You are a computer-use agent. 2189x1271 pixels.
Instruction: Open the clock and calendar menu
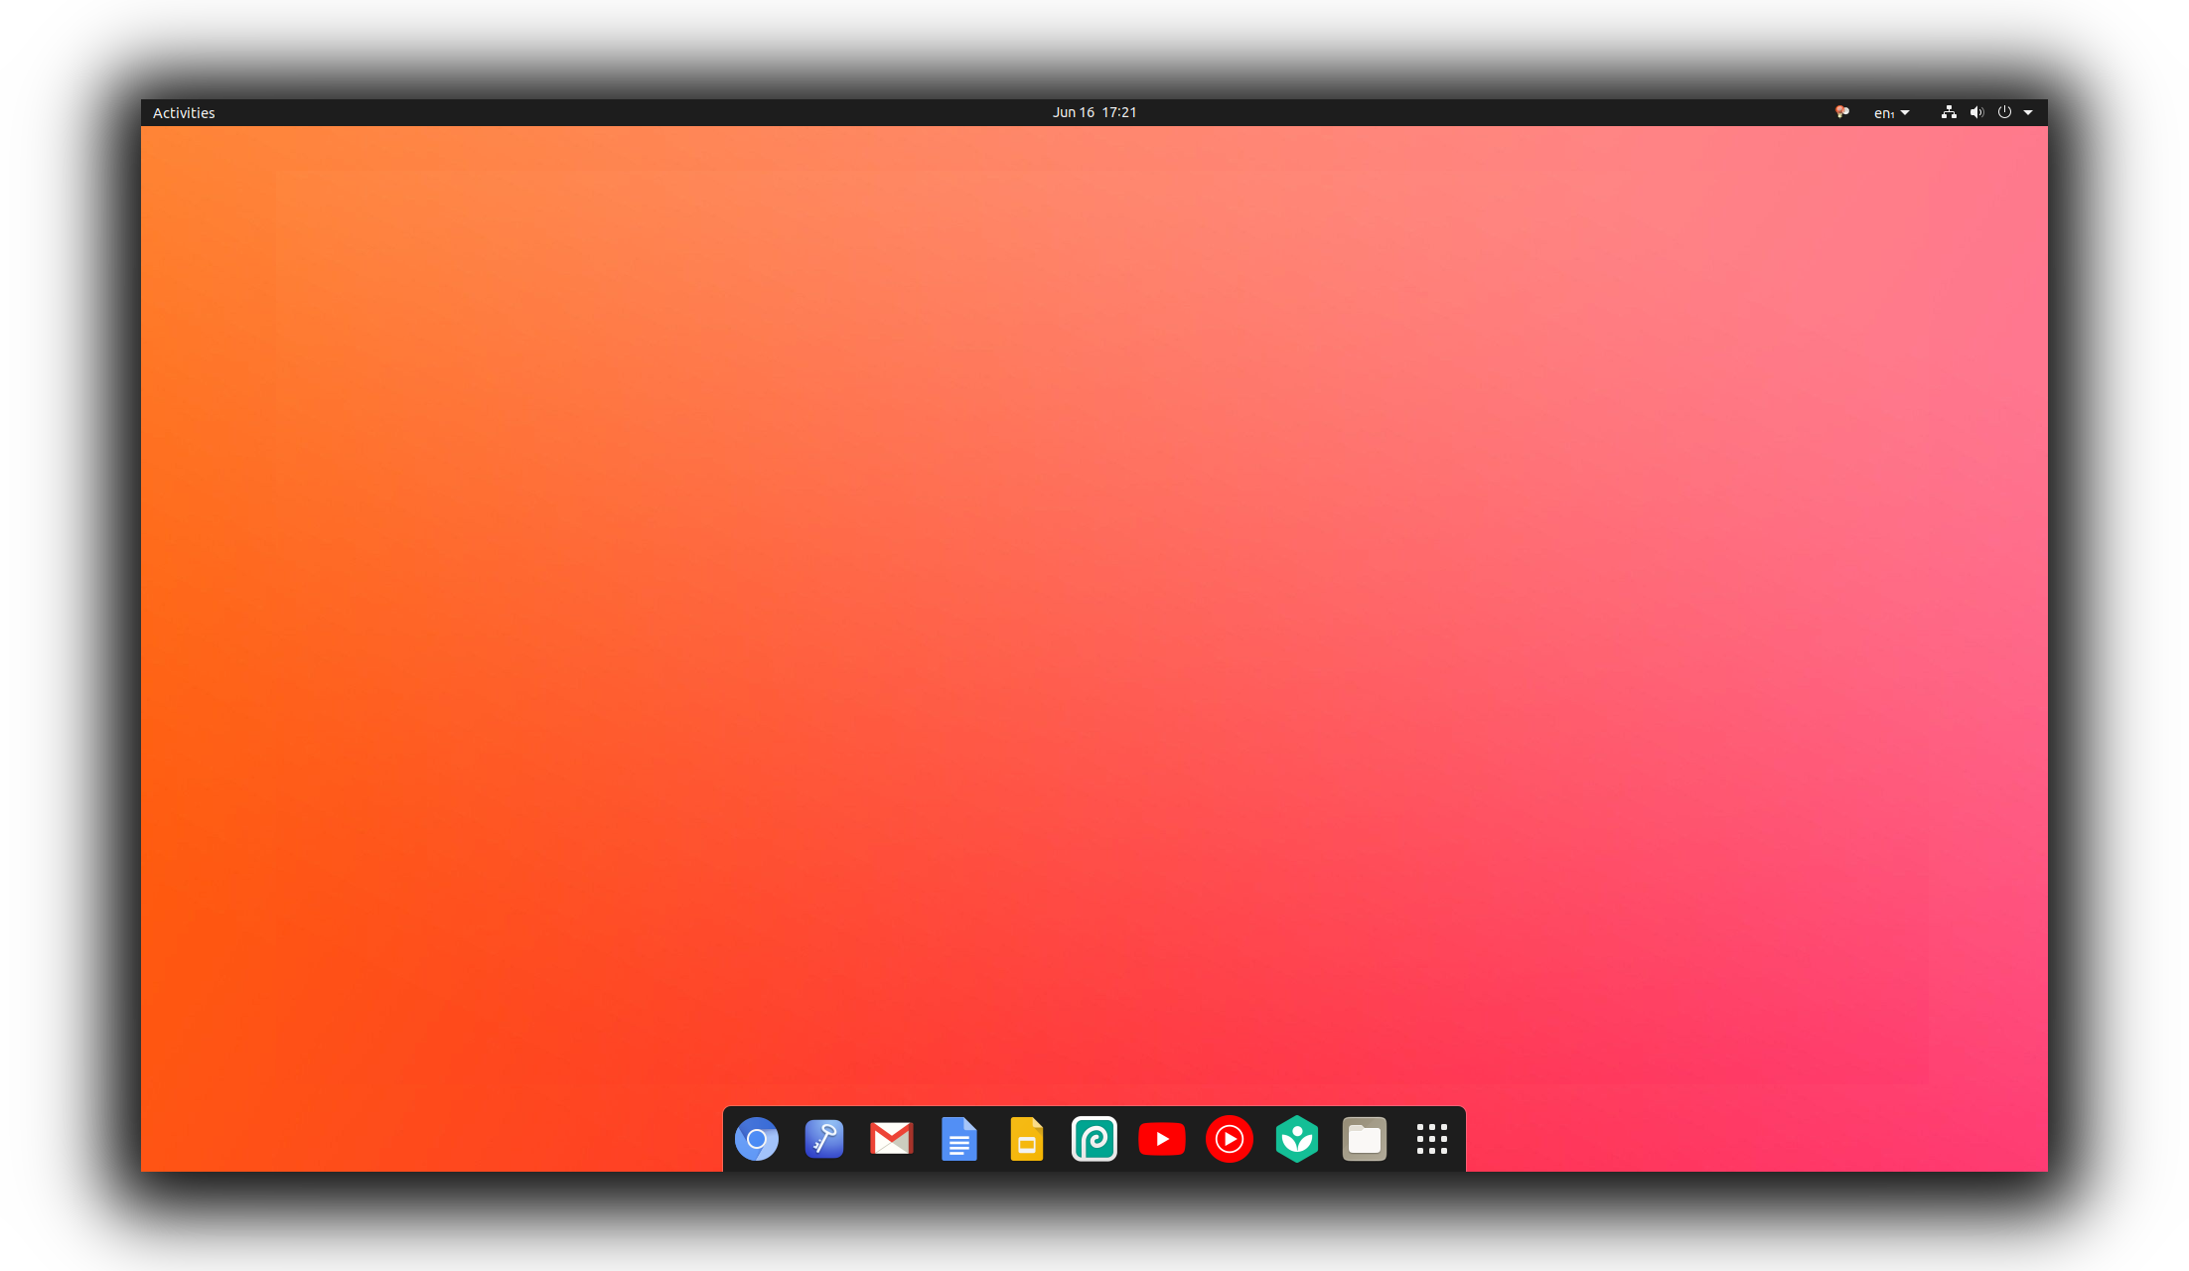tap(1094, 112)
